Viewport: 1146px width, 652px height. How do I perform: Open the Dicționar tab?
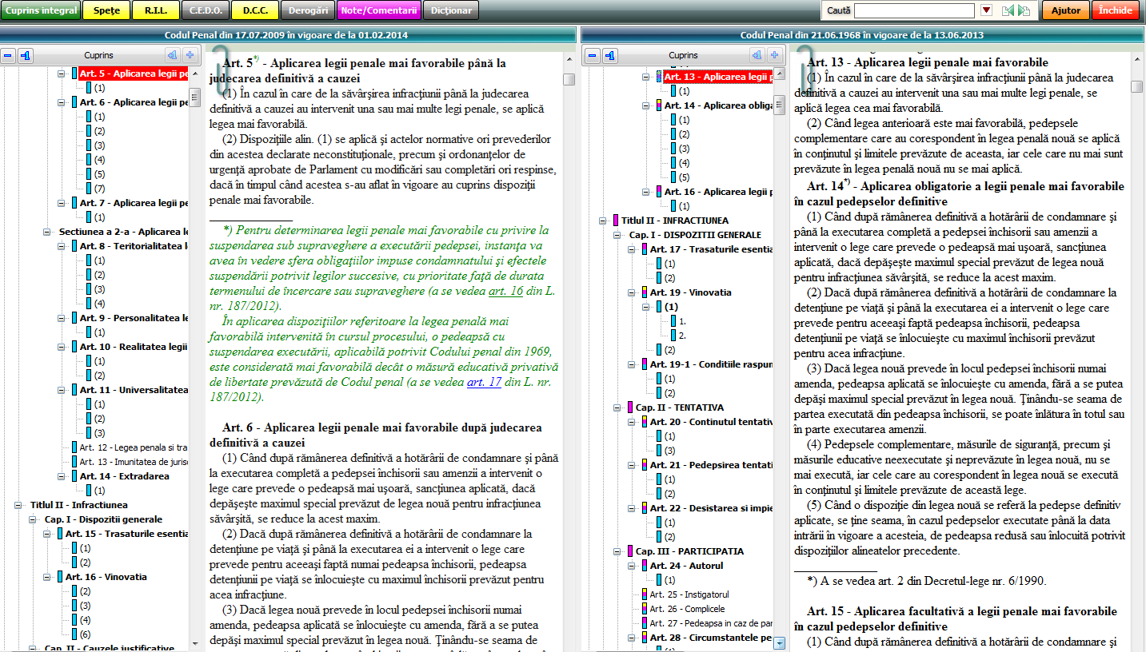pyautogui.click(x=451, y=10)
